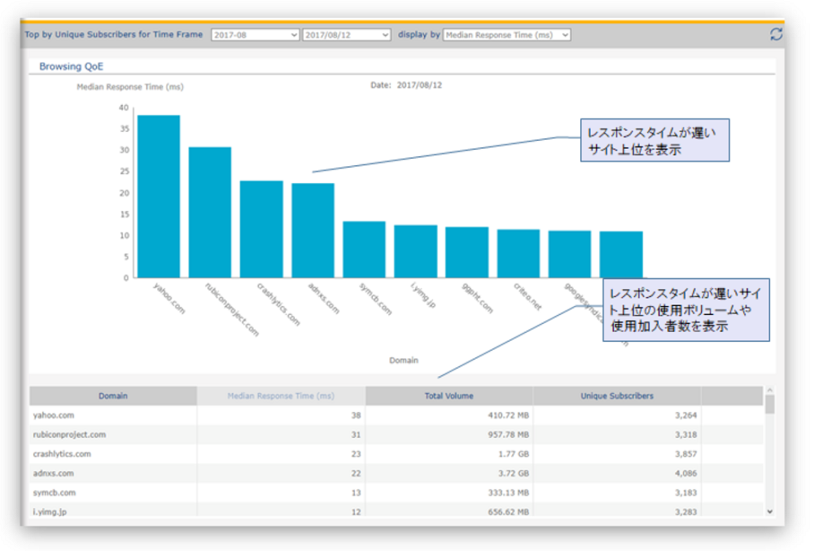Screen dimensions: 814x551
Task: Click the ggpht.com bar in chart
Action: pos(466,252)
